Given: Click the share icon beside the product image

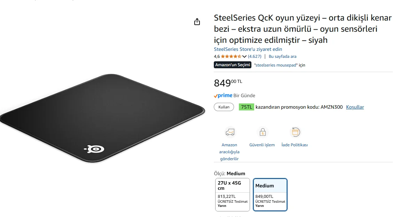Looking at the screenshot, I should point(197,22).
